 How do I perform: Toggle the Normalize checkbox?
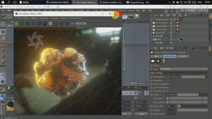coord(171,80)
